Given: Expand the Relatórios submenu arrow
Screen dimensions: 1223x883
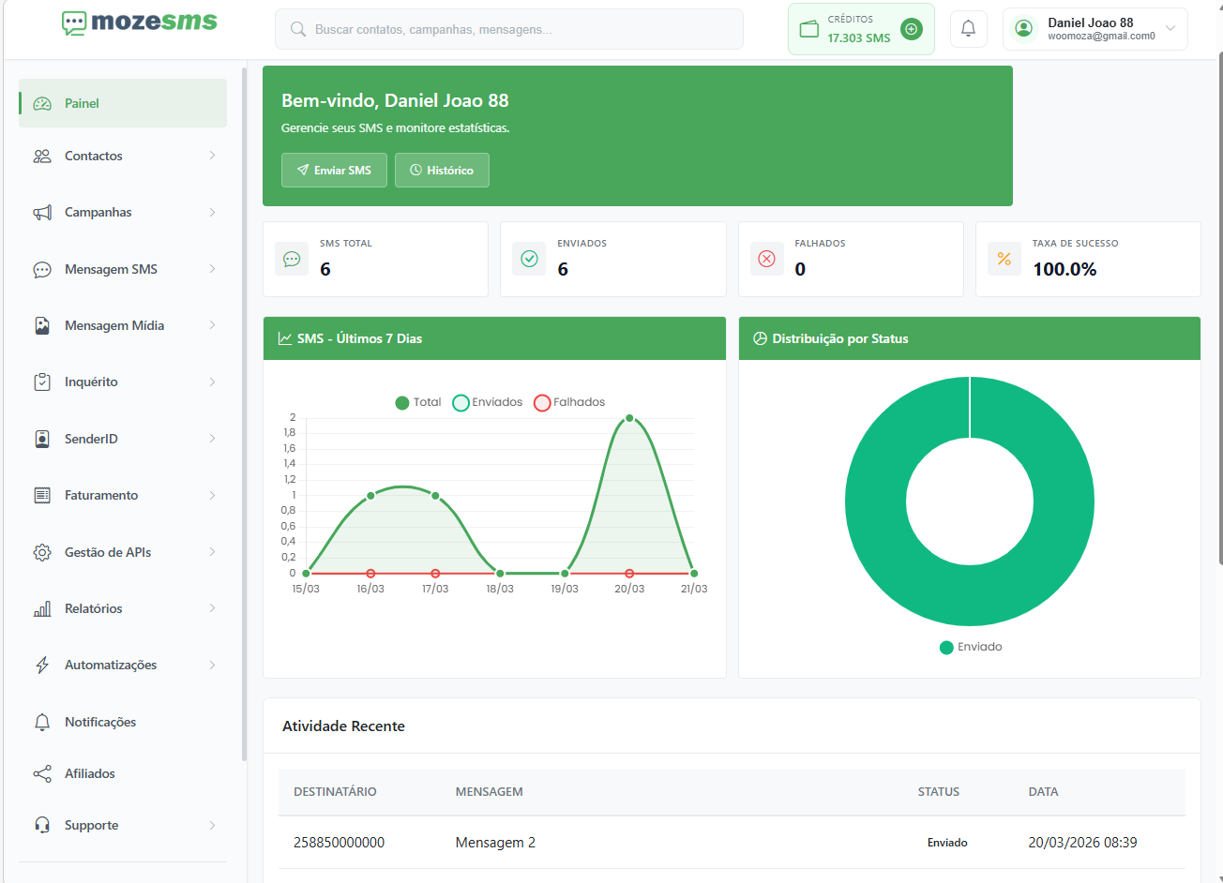Looking at the screenshot, I should pos(212,608).
